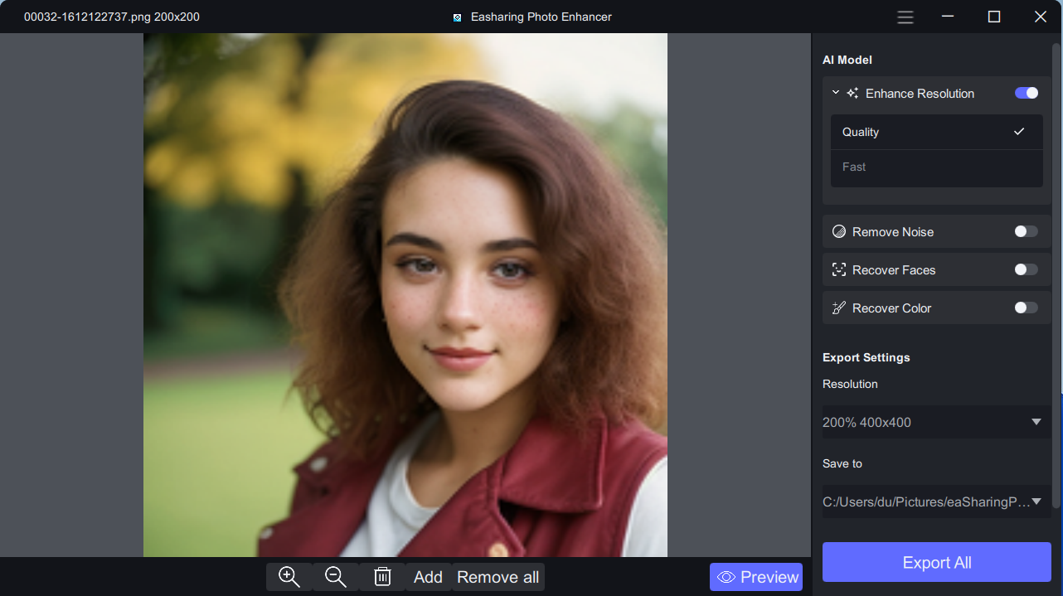
Task: Click the Recover Faces icon
Action: pos(839,270)
